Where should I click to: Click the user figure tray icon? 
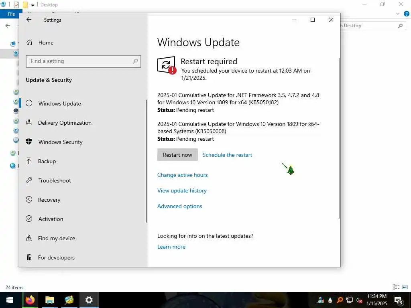pos(321,300)
